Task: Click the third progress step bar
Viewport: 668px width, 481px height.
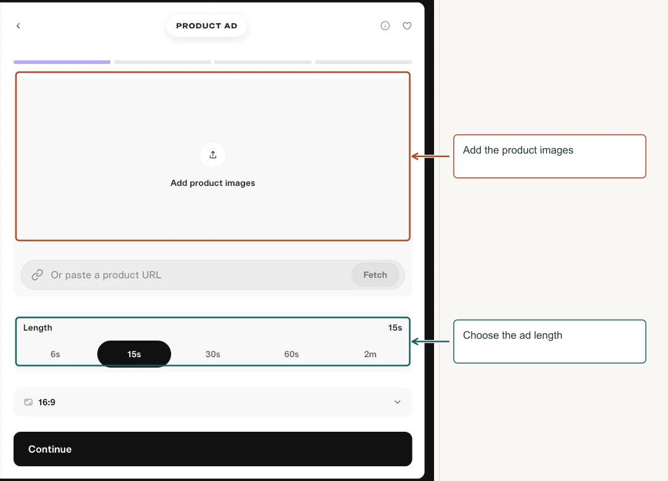Action: click(x=264, y=62)
